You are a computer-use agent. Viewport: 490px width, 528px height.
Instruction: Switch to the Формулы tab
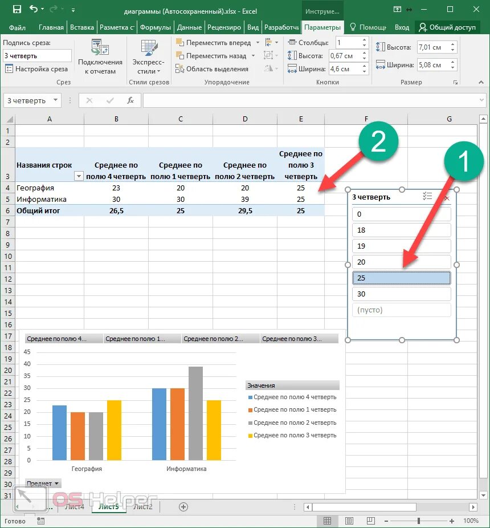155,27
